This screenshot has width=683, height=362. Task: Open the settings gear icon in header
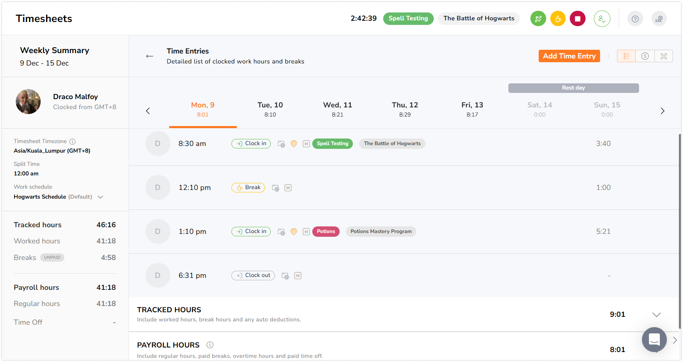tap(659, 19)
